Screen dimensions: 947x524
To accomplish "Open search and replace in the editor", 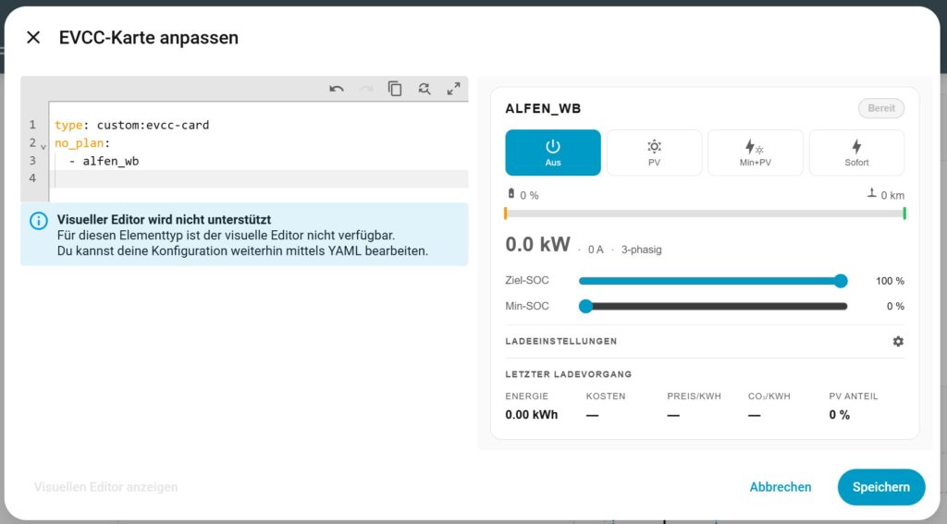I will pos(424,89).
